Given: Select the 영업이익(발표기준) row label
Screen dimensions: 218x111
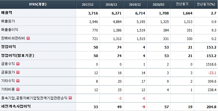Looking at the screenshot, I should pyautogui.click(x=18, y=55).
